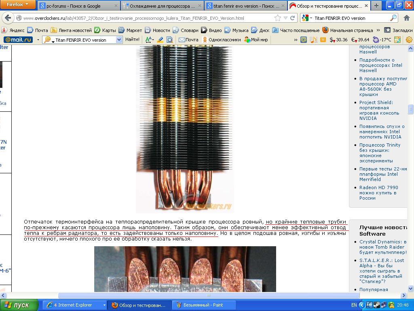Click the address bar URL field
Screen dimensions: 414x311
click(x=146, y=18)
